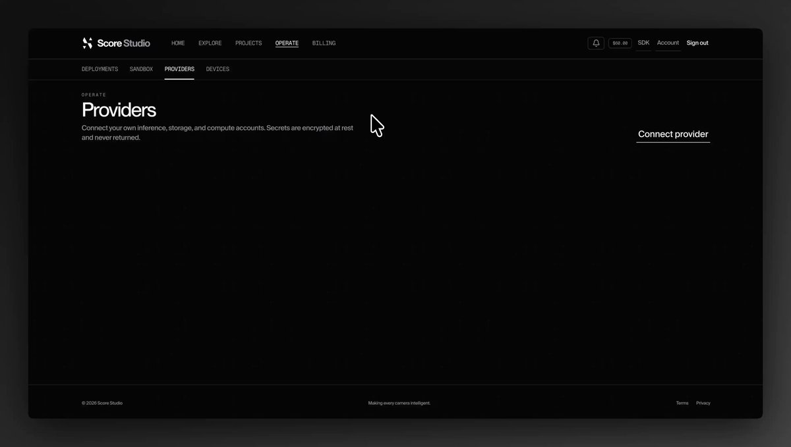
Task: Open the Projects section
Action: coord(249,43)
